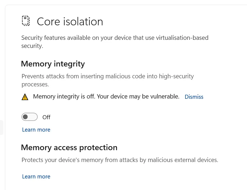Dismiss the Memory integrity warning
This screenshot has width=247, height=190.
pyautogui.click(x=194, y=97)
